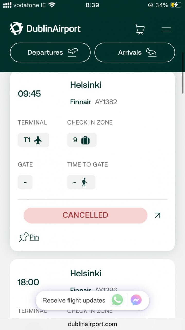Tap the walking person time-to-gate badge
The image size is (185, 330).
tap(81, 182)
